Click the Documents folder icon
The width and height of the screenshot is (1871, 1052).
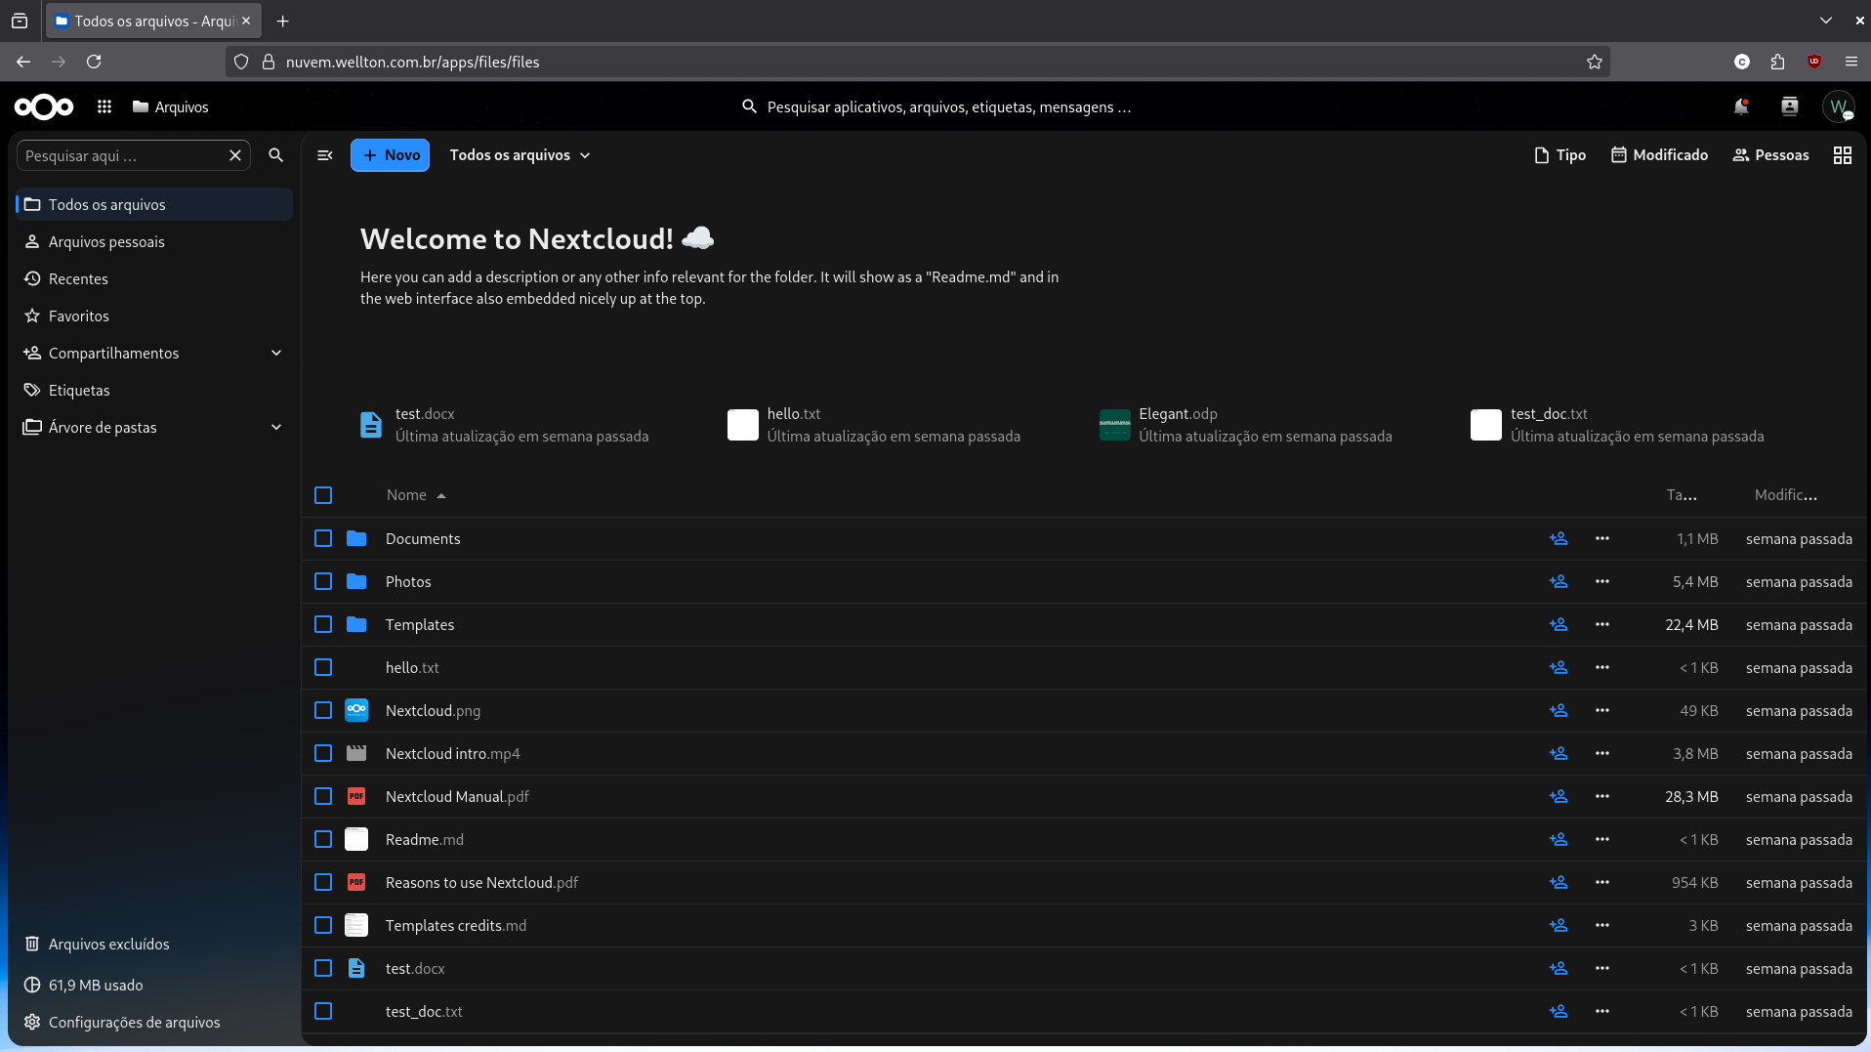(356, 538)
